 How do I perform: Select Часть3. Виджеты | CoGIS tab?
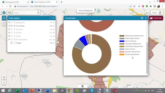click(x=44, y=2)
